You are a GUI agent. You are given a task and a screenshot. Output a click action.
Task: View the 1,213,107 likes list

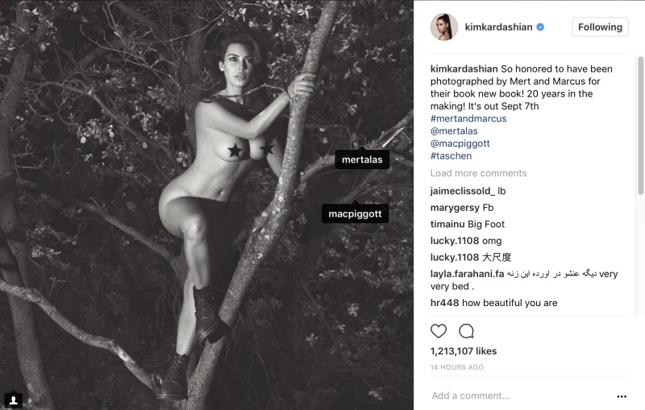(464, 351)
